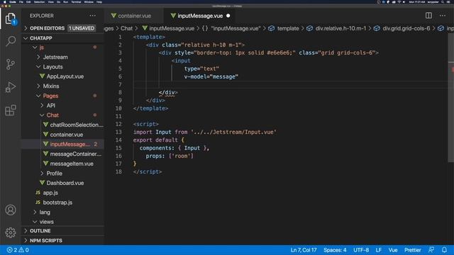The image size is (454, 255).
Task: Change encoding via UTF-8 status item
Action: 361,250
